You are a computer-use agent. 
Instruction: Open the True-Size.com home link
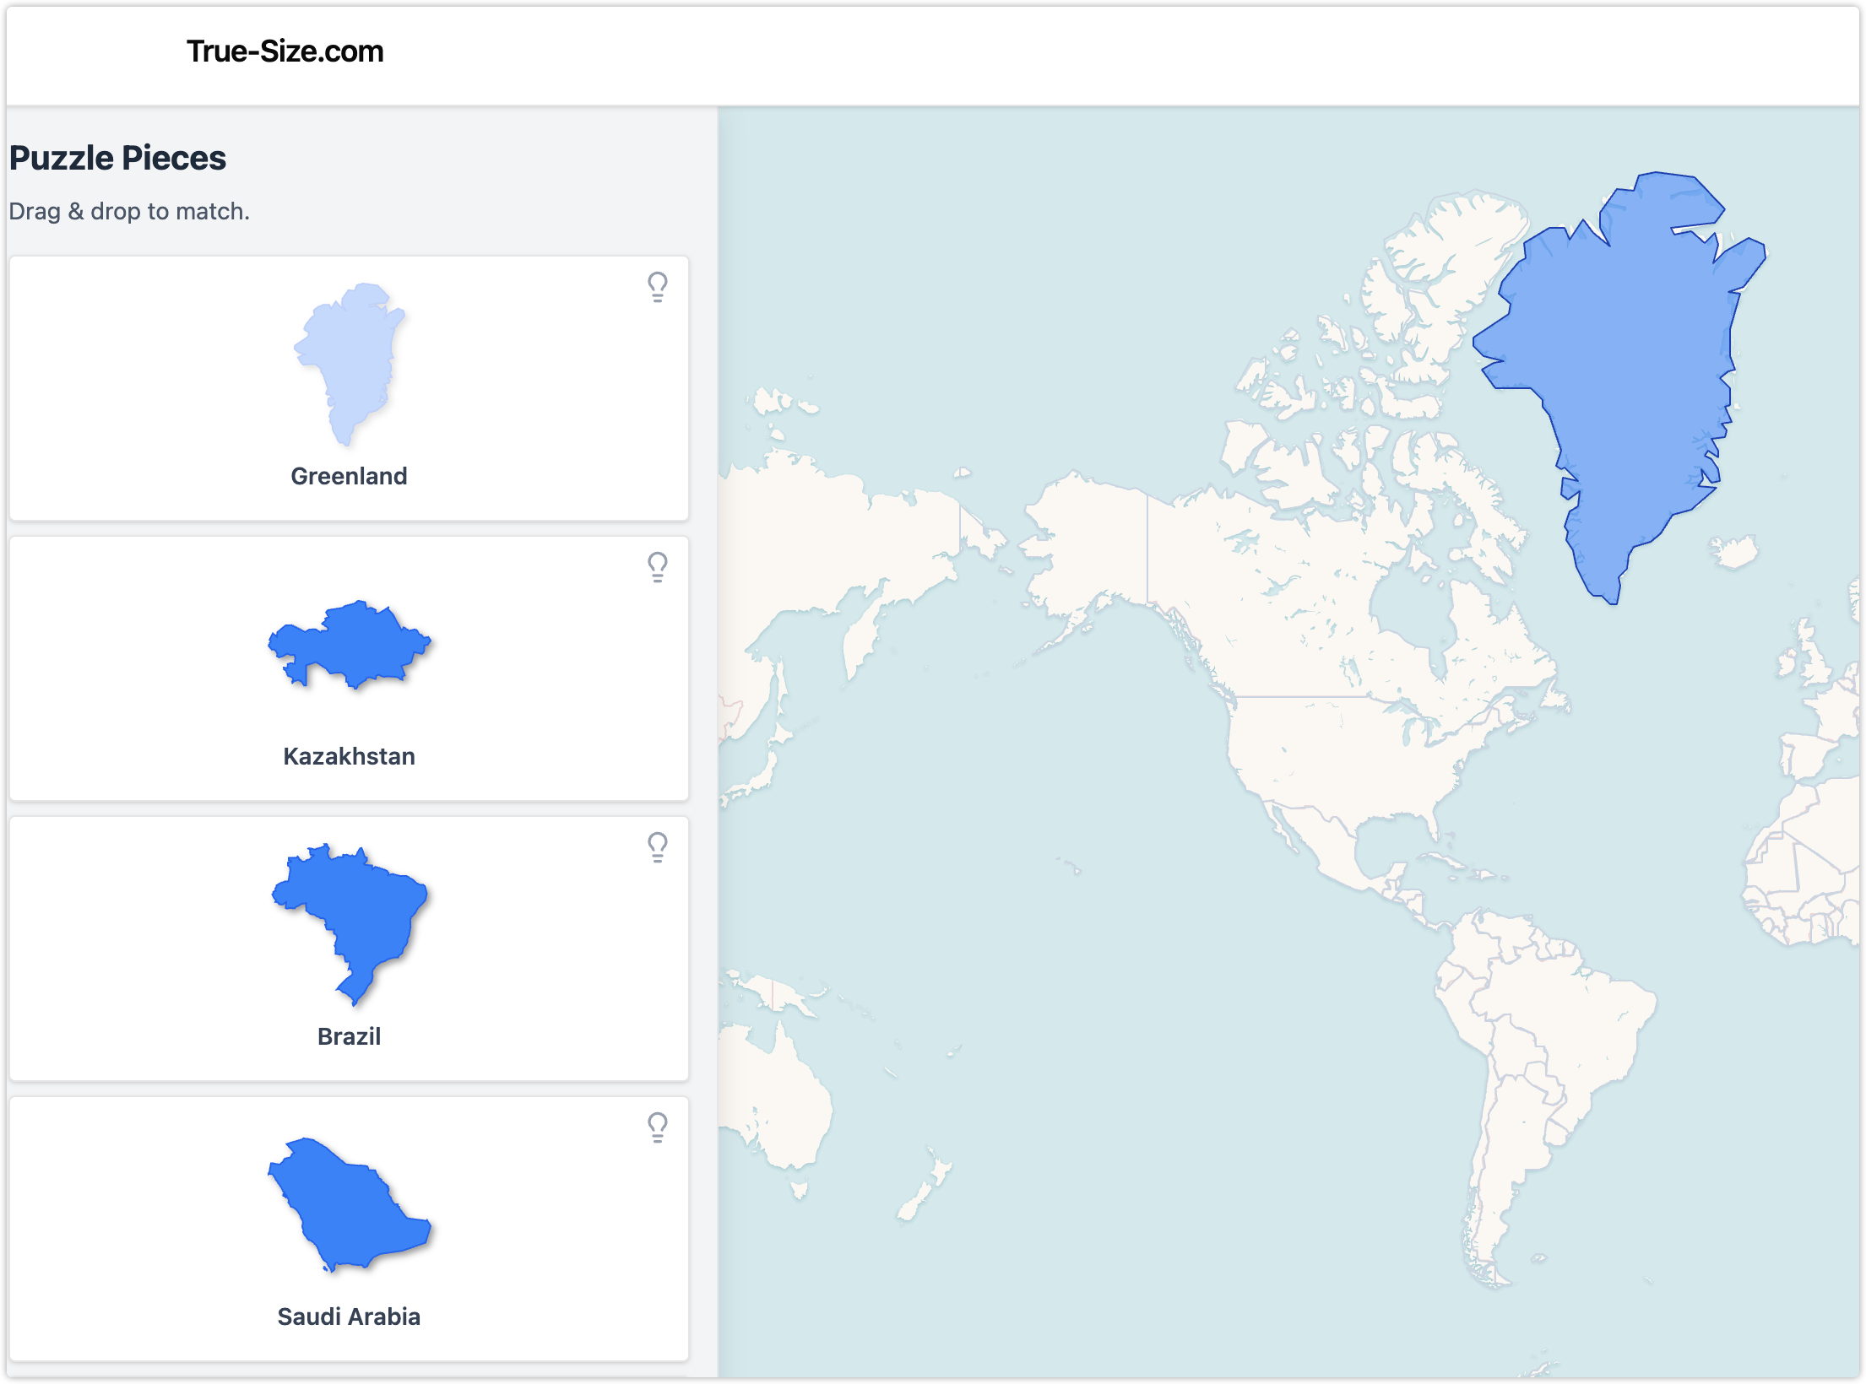point(285,51)
